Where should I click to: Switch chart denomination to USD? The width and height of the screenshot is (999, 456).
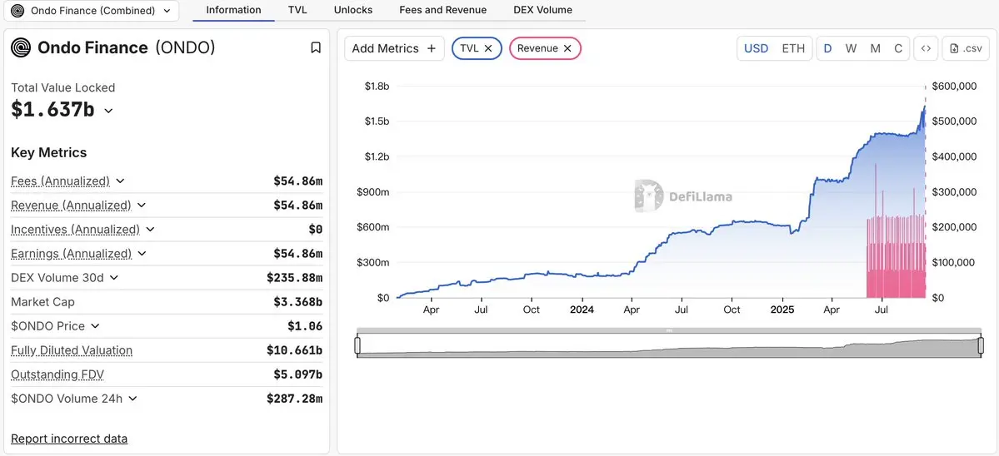[x=757, y=48]
